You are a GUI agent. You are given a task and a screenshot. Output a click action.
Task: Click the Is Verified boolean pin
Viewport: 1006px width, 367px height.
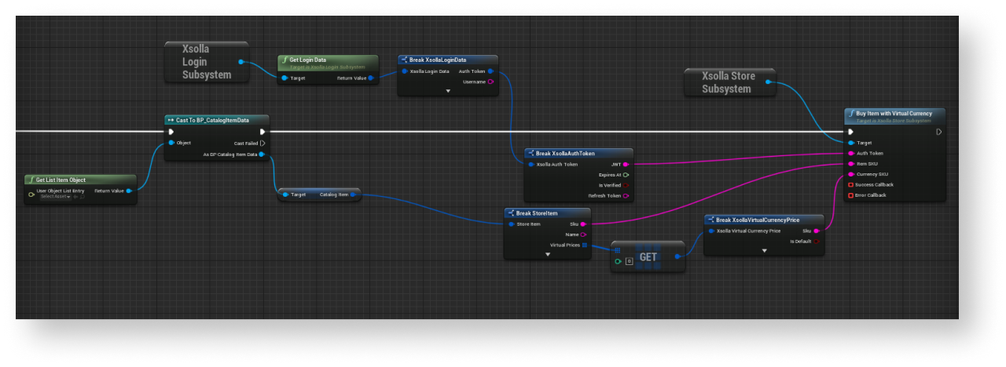click(x=626, y=185)
